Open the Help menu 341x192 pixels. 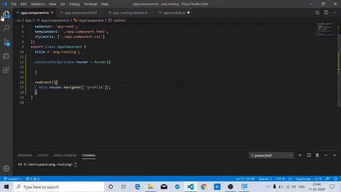pyautogui.click(x=104, y=4)
